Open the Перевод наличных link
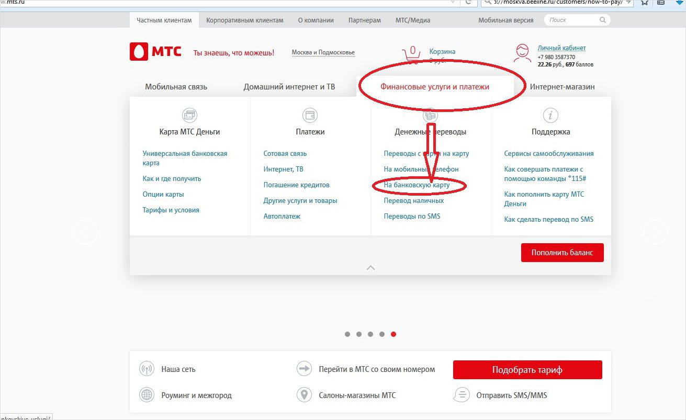The width and height of the screenshot is (686, 420). [414, 201]
